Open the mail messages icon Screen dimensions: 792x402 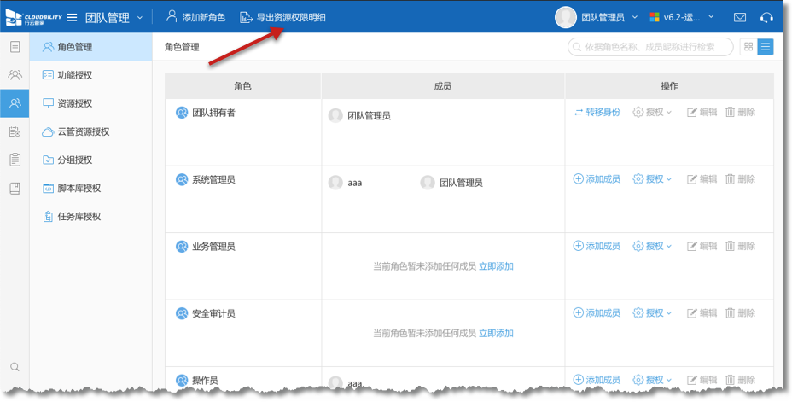[x=739, y=17]
